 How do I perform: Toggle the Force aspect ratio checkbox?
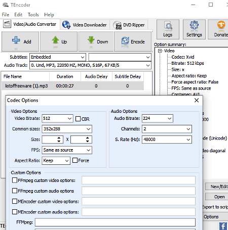point(75,160)
